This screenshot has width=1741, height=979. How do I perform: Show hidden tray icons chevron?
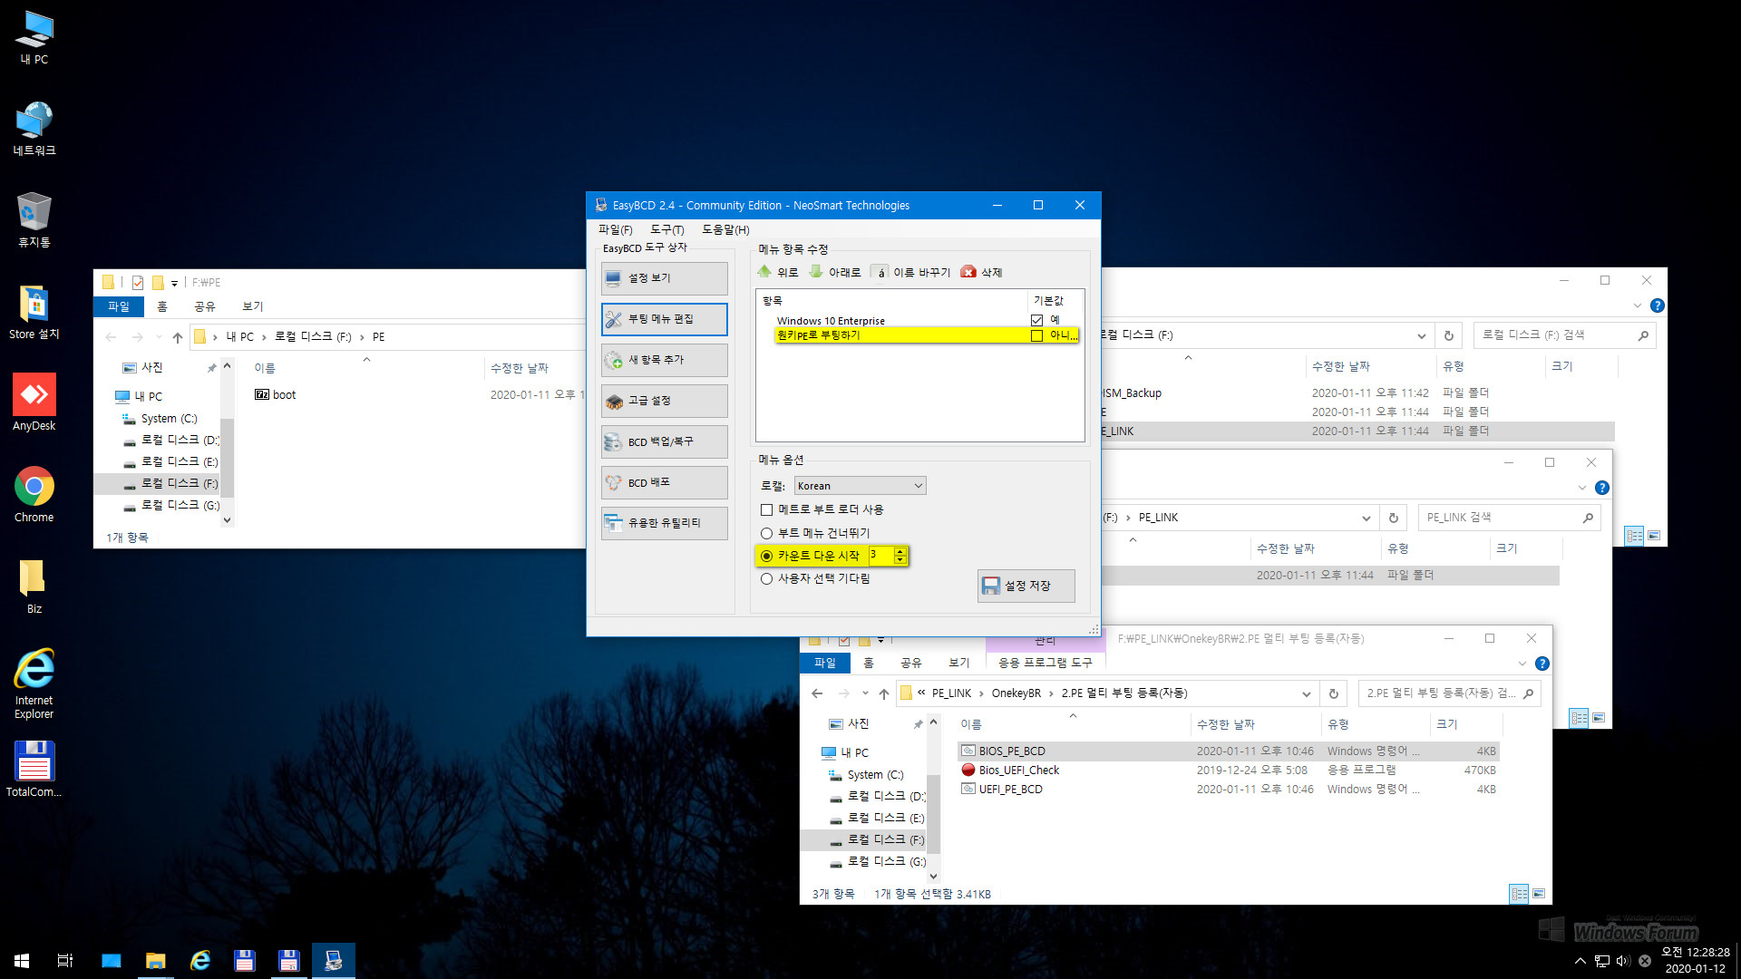click(x=1581, y=961)
